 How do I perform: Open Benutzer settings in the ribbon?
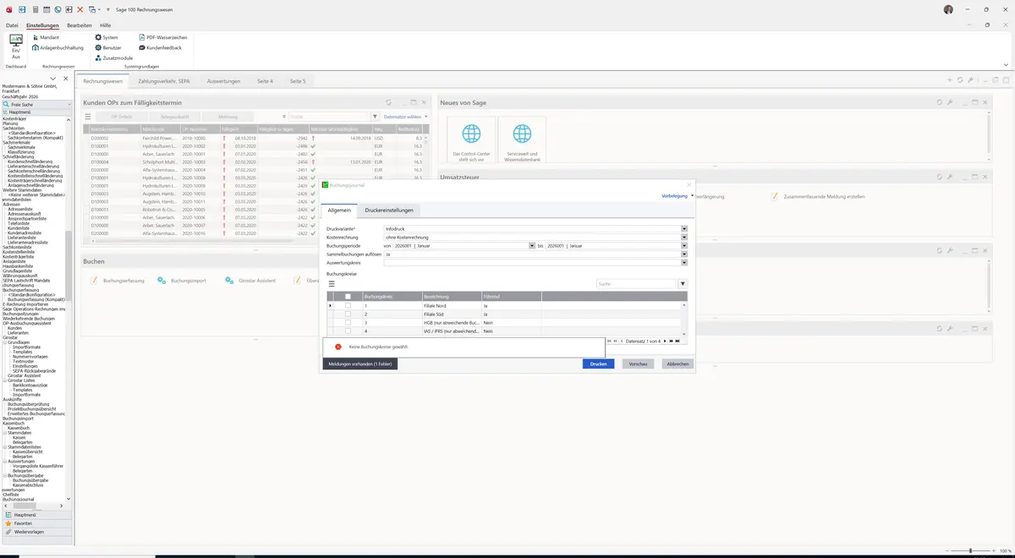(109, 48)
